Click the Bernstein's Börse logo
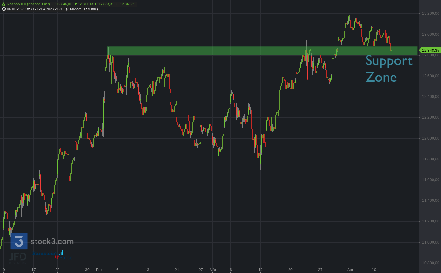This screenshot has height=273, width=441. coord(52,255)
